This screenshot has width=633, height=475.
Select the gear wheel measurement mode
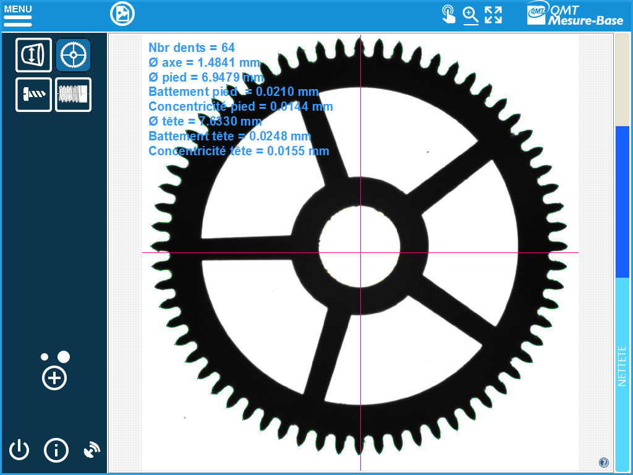[x=74, y=55]
